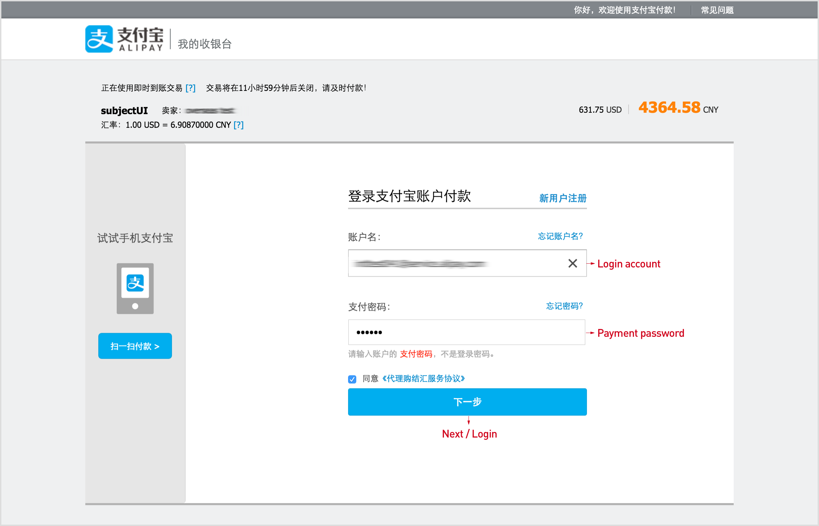The width and height of the screenshot is (819, 526).
Task: Focus the 账户名 account name field
Action: pyautogui.click(x=454, y=263)
